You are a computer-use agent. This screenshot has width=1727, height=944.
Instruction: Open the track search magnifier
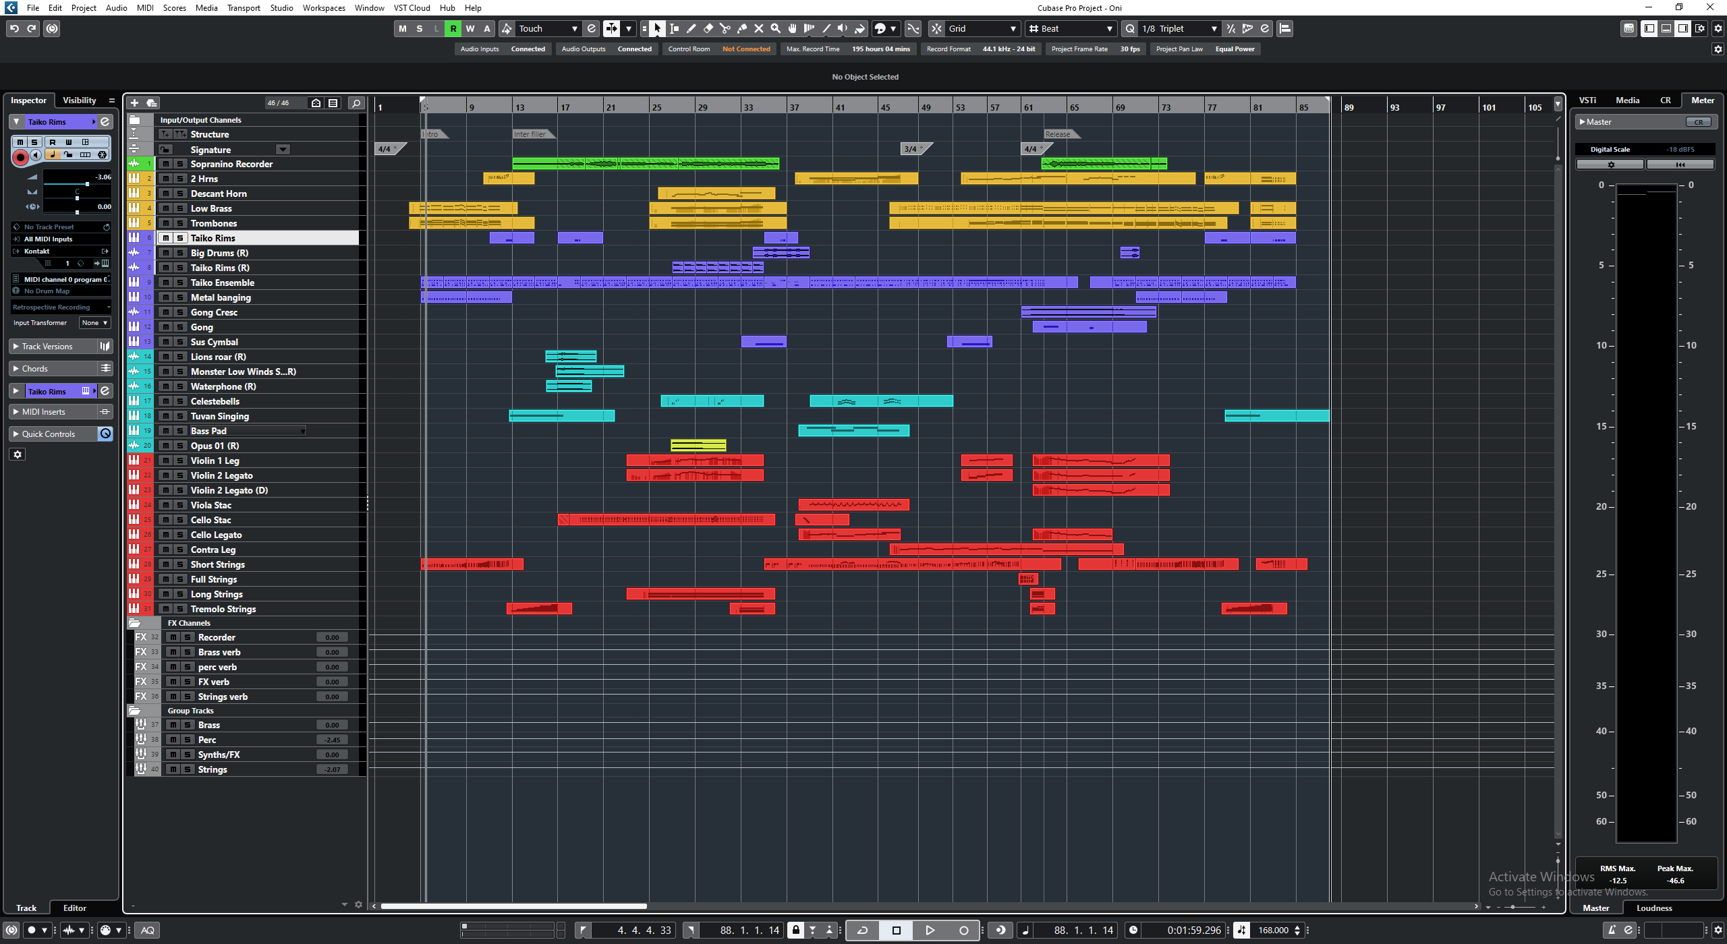[x=356, y=102]
